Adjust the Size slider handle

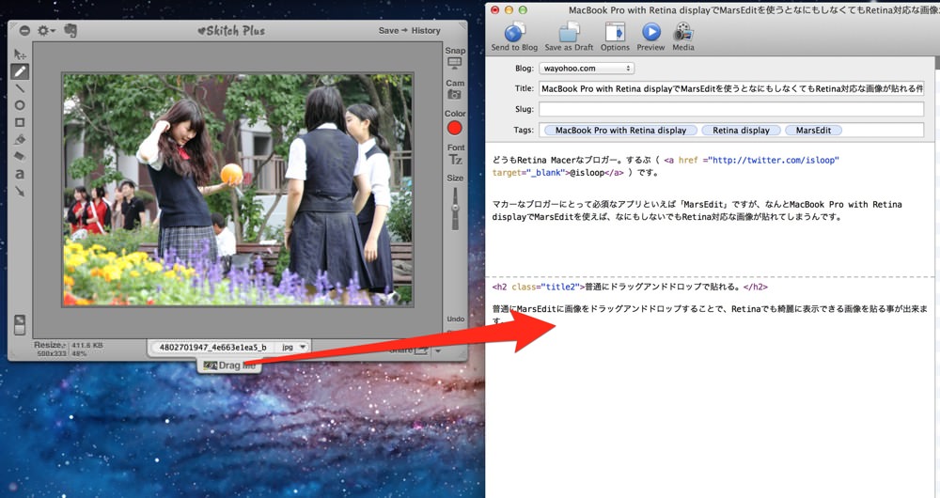click(x=455, y=208)
